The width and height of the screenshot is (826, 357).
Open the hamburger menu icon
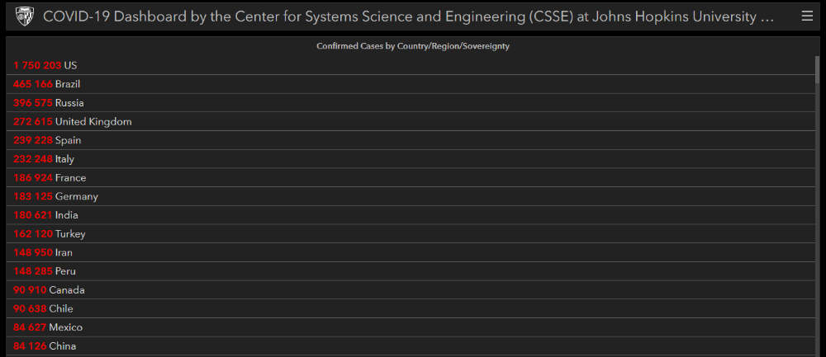(807, 16)
